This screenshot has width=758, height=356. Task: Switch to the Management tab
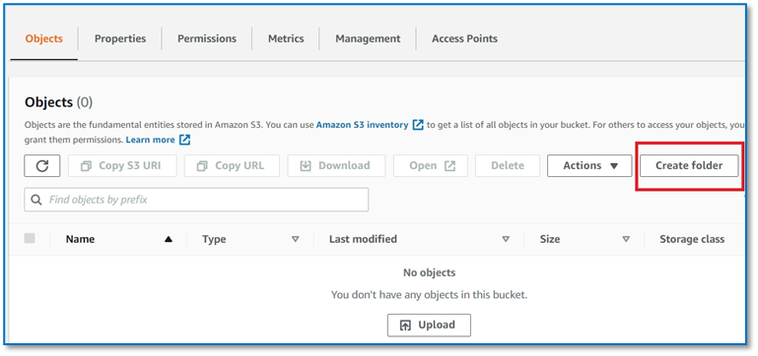(x=368, y=38)
